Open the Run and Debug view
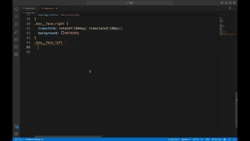This screenshot has width=250, height=141. click(x=16, y=32)
